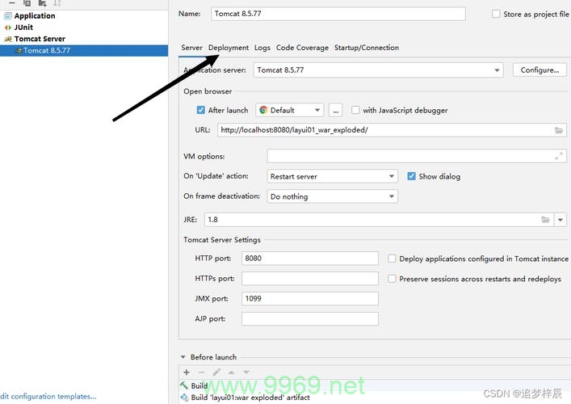Image resolution: width=571 pixels, height=404 pixels.
Task: Switch to the Logs tab
Action: coord(262,48)
